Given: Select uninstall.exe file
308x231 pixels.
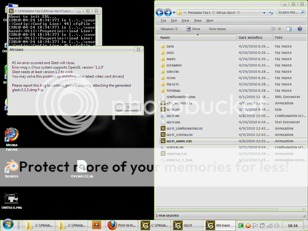Looking at the screenshot, I should (233, 154).
